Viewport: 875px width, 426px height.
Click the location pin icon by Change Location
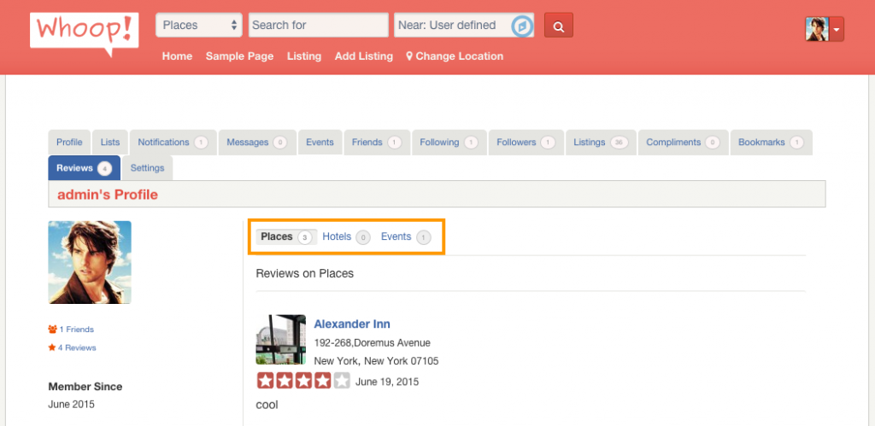(x=409, y=55)
